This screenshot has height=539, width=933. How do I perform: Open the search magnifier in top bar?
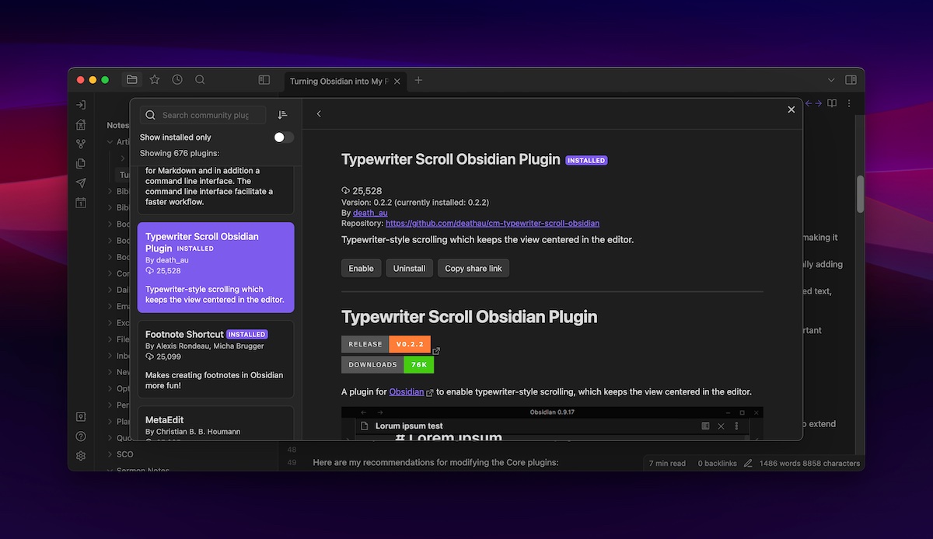pos(200,80)
